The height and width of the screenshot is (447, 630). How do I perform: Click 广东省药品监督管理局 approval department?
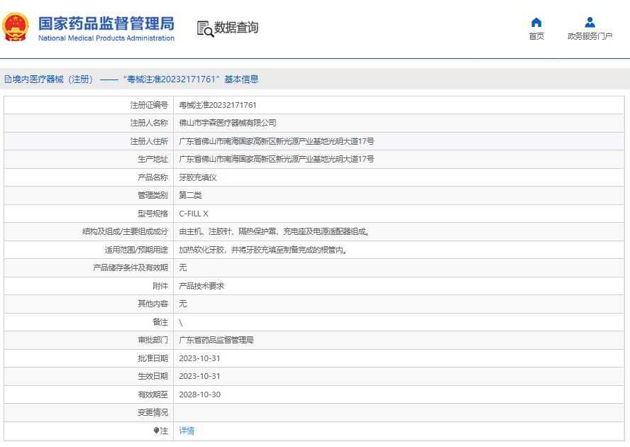tap(216, 340)
